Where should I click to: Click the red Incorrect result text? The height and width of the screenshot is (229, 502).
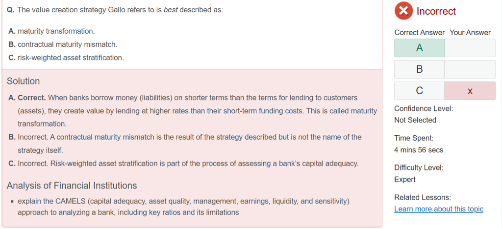pyautogui.click(x=436, y=11)
